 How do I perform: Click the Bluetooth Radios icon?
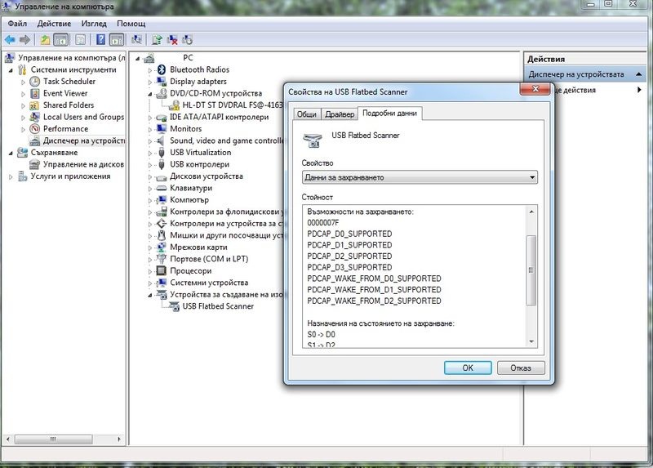[x=162, y=70]
